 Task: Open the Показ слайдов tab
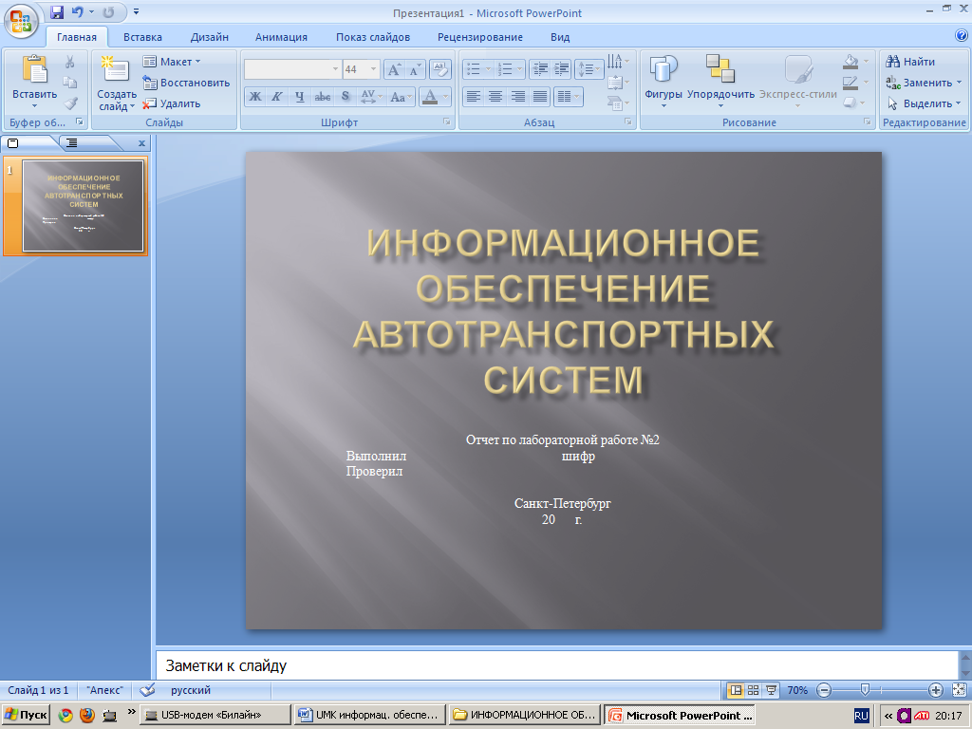point(372,37)
